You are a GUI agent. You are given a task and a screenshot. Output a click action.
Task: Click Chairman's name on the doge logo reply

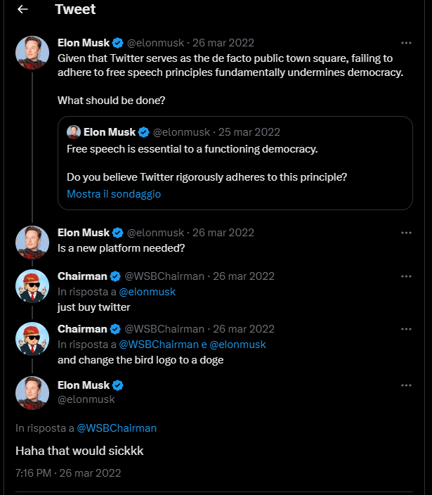point(82,328)
